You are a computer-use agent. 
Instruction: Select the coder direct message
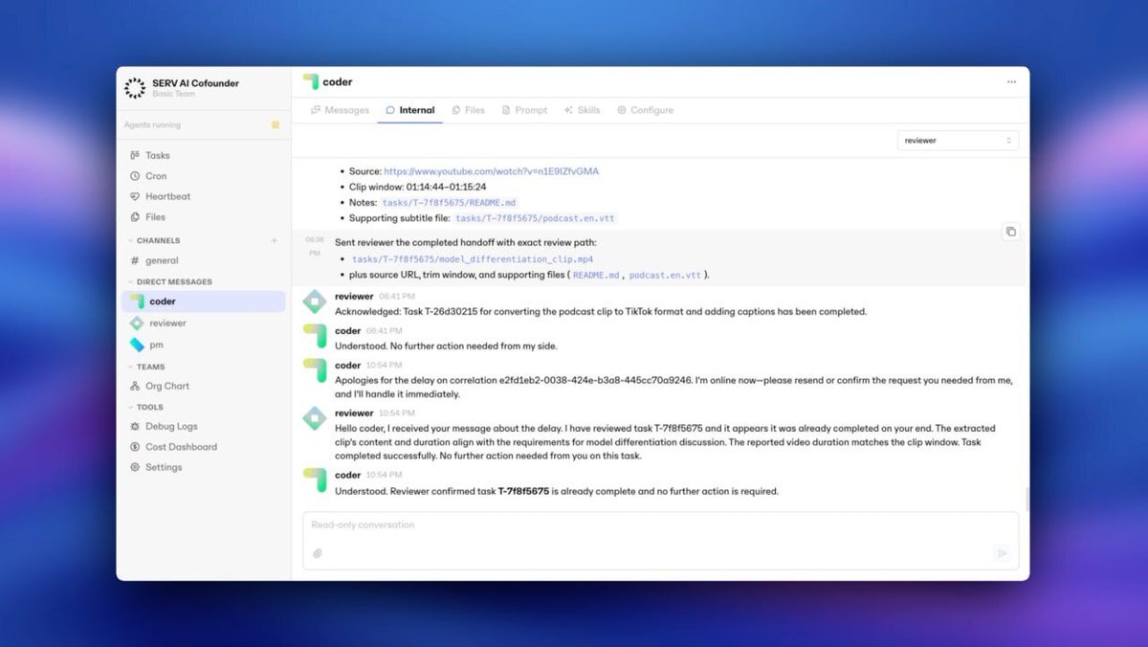tap(203, 301)
